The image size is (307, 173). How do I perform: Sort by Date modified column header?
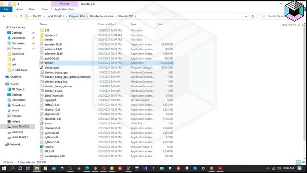tap(106, 24)
